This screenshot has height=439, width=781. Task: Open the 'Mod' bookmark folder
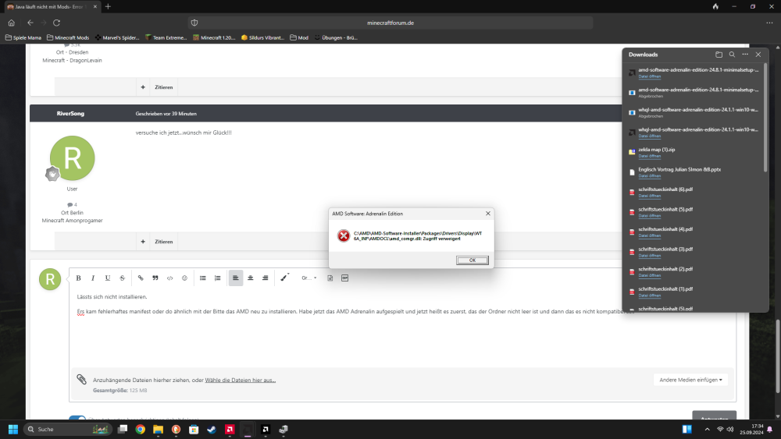point(299,37)
